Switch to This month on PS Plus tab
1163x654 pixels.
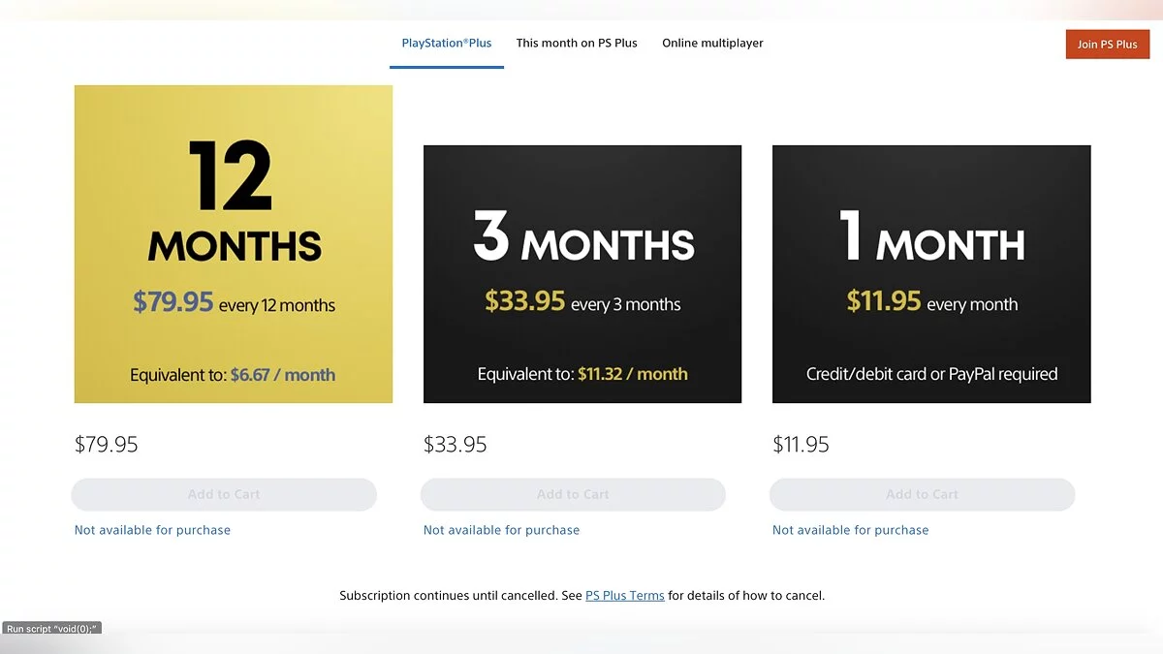pos(577,44)
